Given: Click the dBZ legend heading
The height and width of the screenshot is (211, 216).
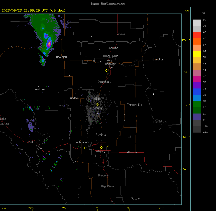Looking at the screenshot, I should (203, 14).
